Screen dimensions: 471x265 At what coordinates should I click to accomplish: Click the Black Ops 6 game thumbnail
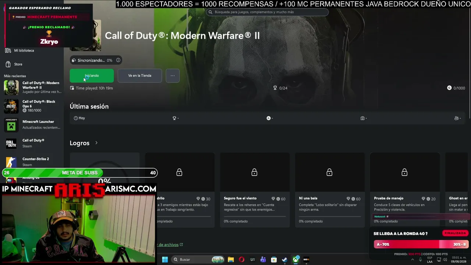[11, 106]
